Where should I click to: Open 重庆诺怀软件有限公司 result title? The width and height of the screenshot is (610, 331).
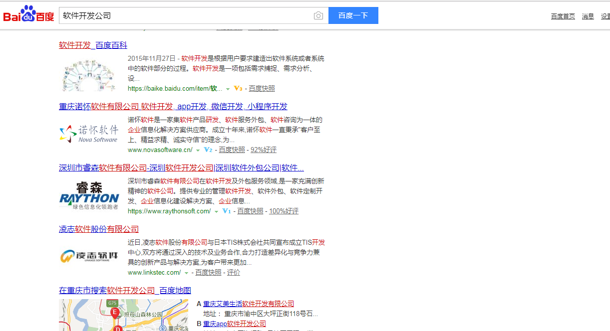tap(173, 107)
